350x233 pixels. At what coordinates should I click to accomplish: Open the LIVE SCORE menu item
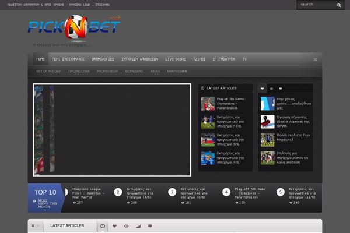(176, 59)
